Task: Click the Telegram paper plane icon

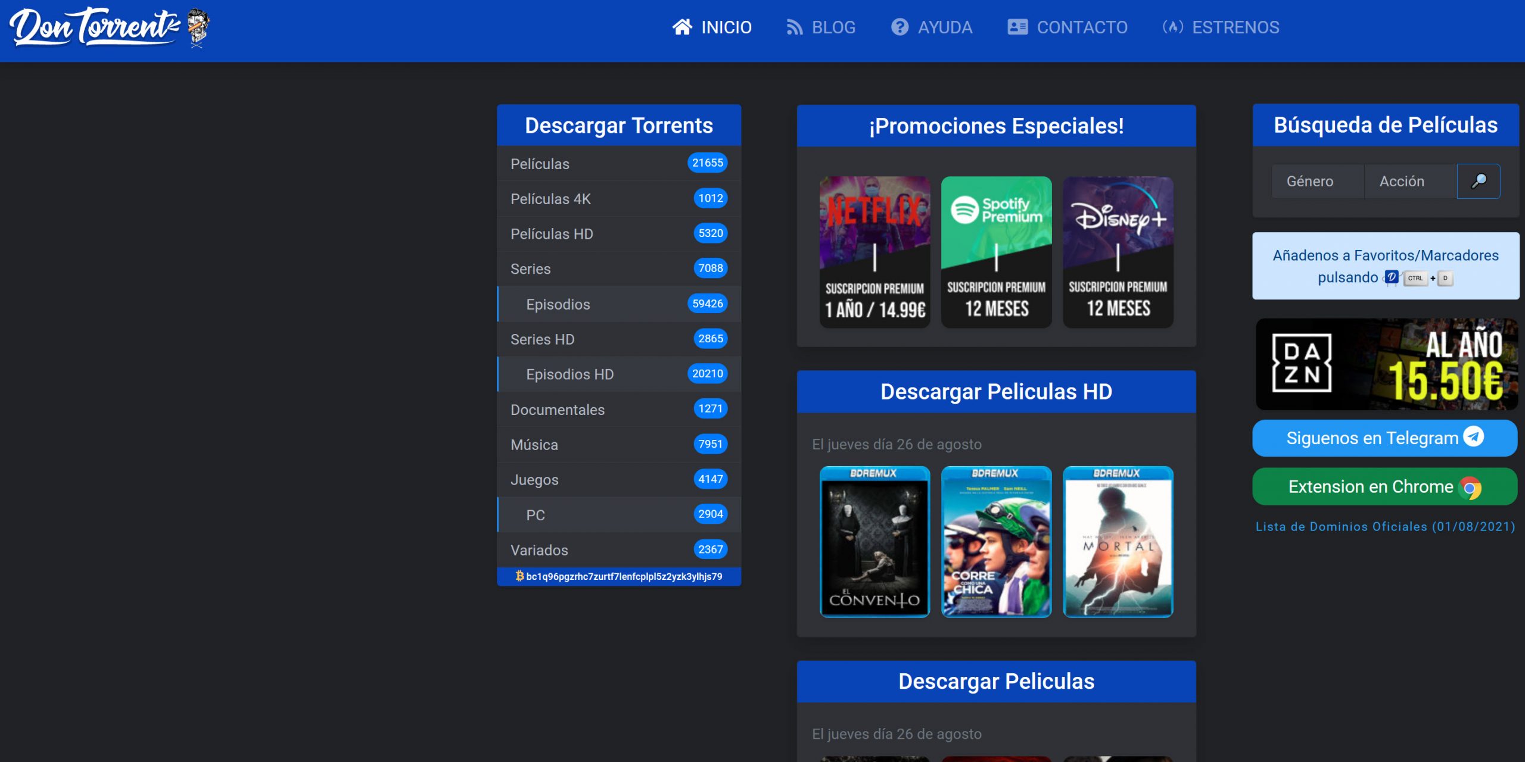Action: (1474, 437)
